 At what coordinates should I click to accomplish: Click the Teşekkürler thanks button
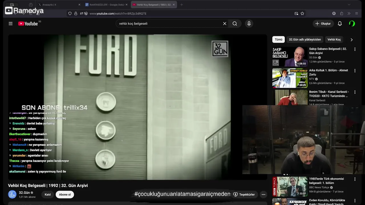pyautogui.click(x=244, y=194)
